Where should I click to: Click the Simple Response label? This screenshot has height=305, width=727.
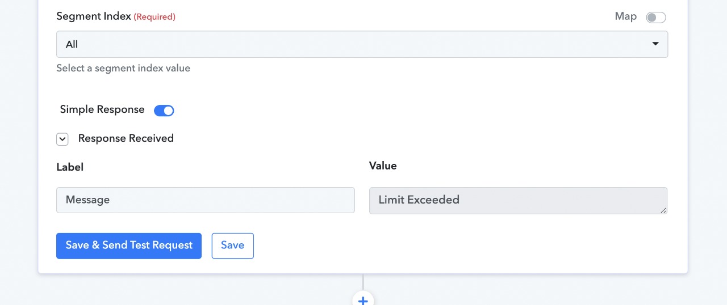pos(102,110)
